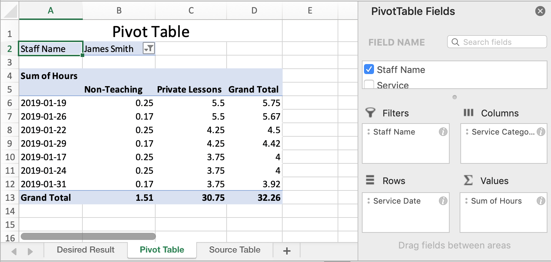Screen dimensions: 551x262
Task: Go to previous sheet using left arrow
Action: (x=14, y=252)
